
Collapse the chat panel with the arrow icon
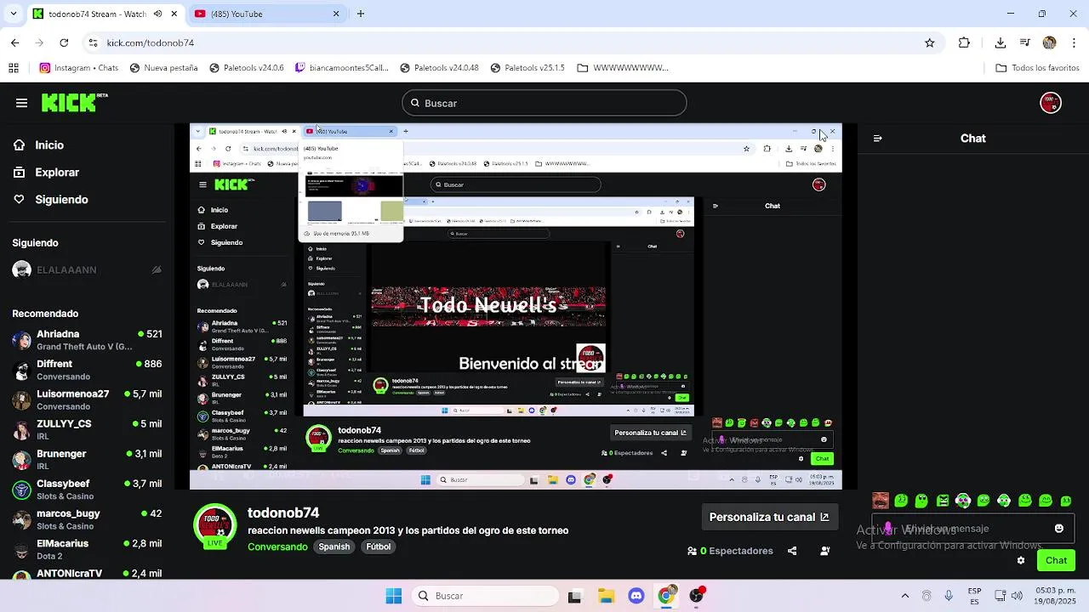click(877, 138)
